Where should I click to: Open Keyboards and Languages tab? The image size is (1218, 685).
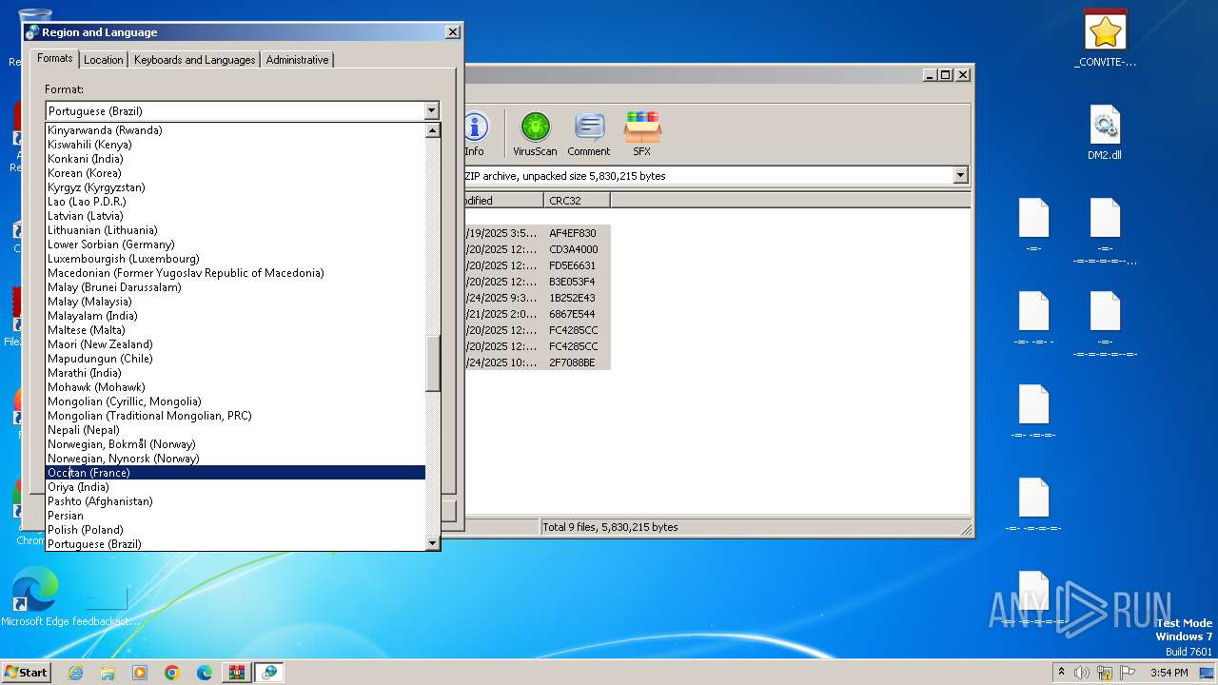(x=194, y=59)
